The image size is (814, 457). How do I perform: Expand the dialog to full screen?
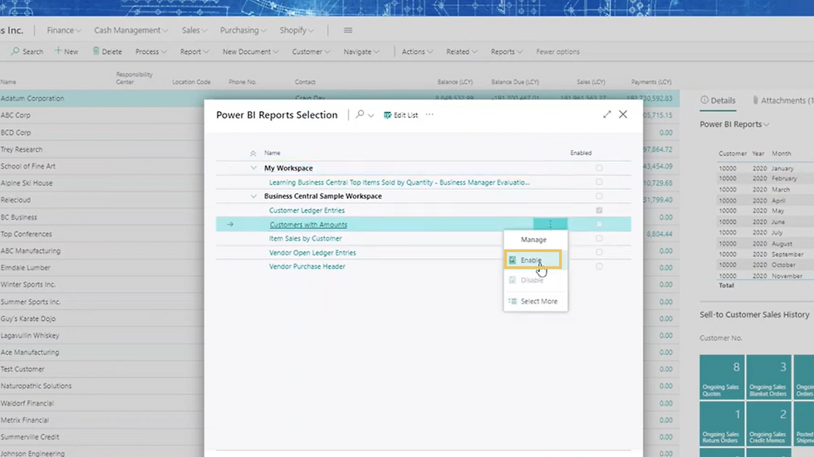(x=607, y=114)
